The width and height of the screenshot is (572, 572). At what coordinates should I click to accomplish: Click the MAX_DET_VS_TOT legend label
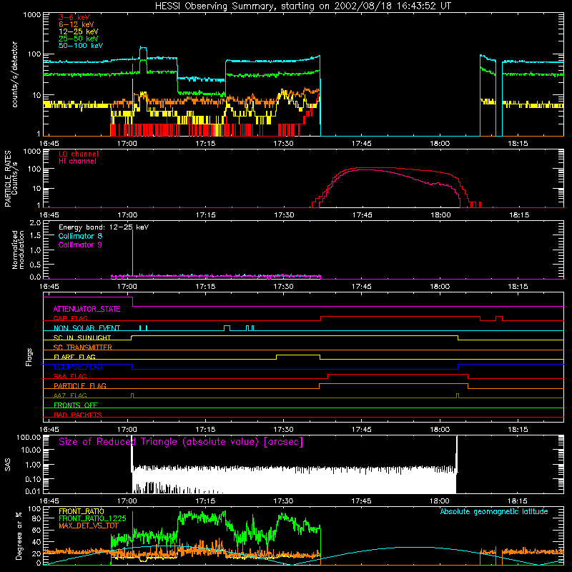tap(89, 526)
